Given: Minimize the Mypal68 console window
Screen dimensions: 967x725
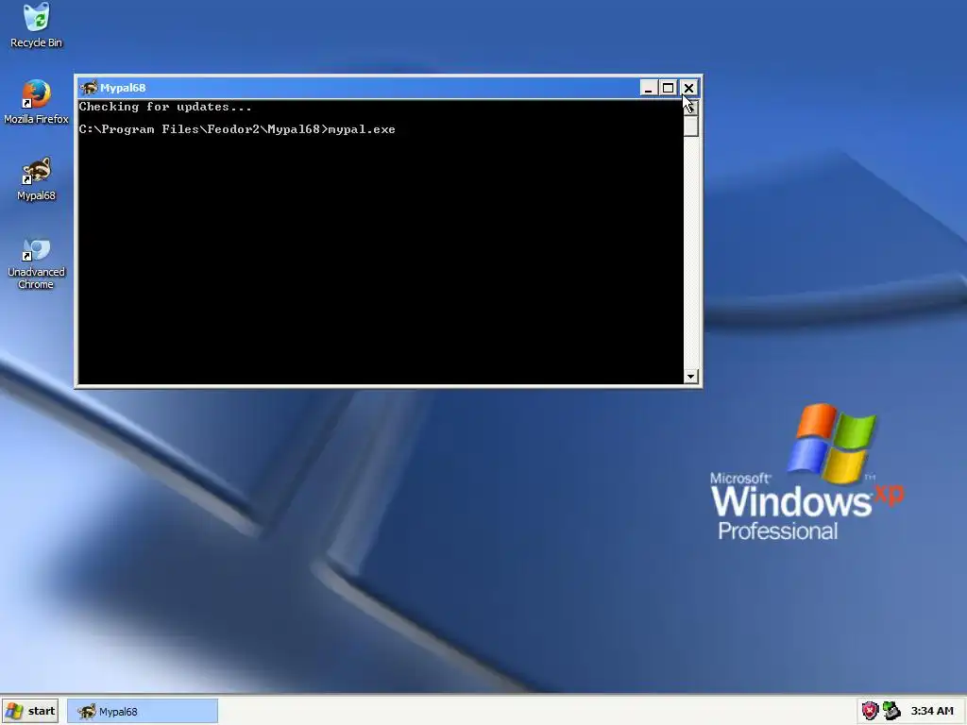Looking at the screenshot, I should pos(648,88).
